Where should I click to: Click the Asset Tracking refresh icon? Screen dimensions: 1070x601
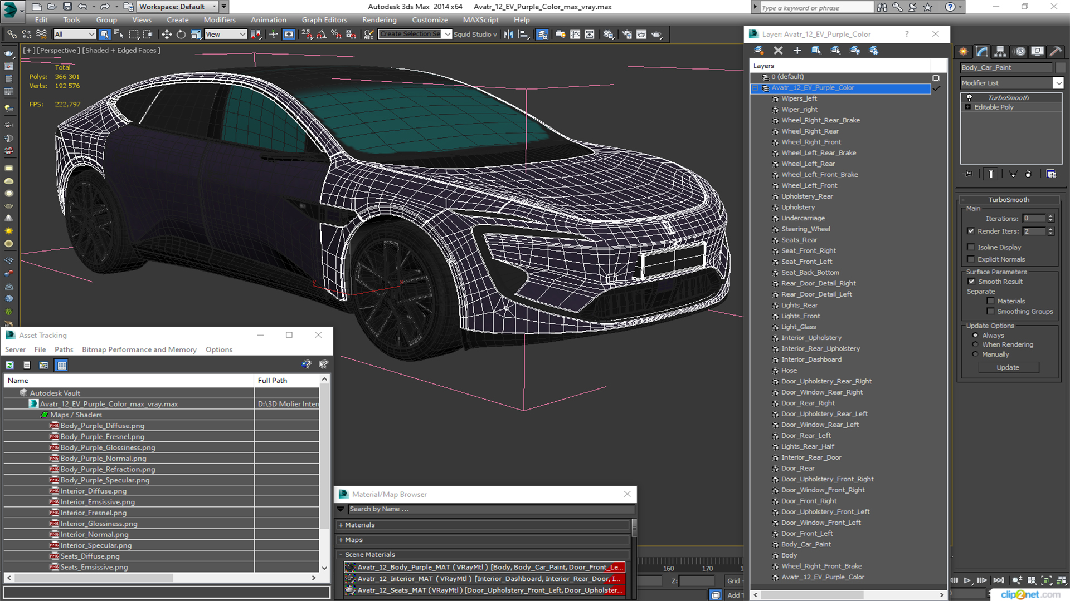click(x=10, y=366)
